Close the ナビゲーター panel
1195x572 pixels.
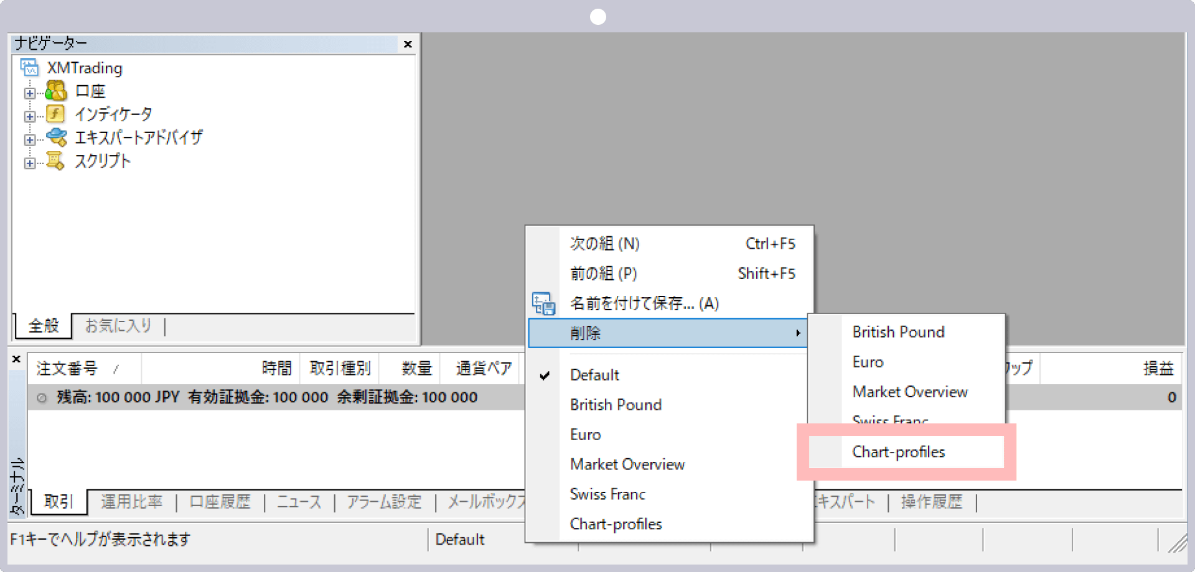tap(408, 44)
